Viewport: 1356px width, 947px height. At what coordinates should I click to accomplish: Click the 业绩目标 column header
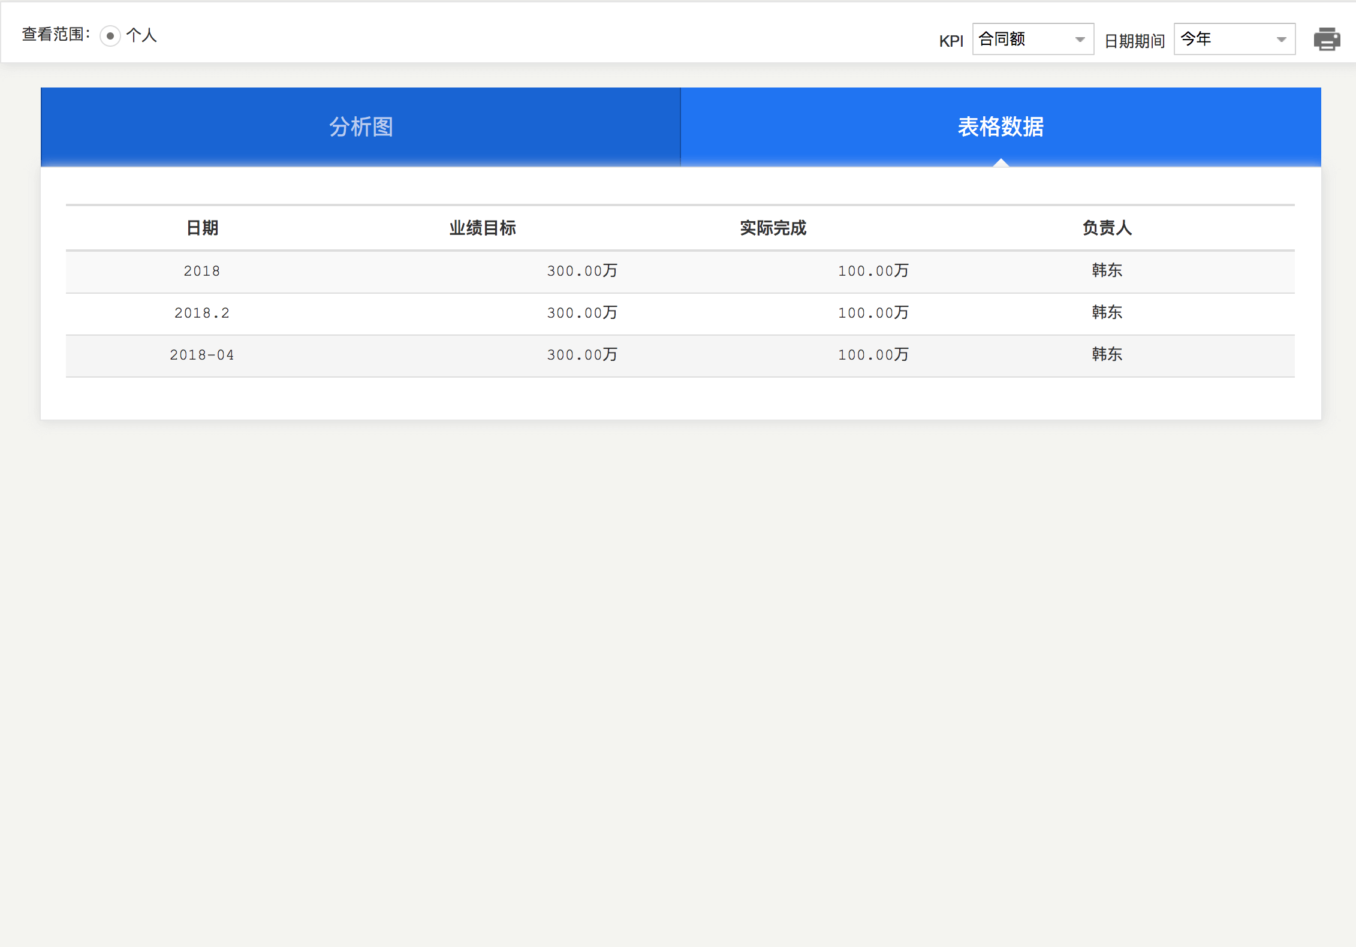click(483, 228)
